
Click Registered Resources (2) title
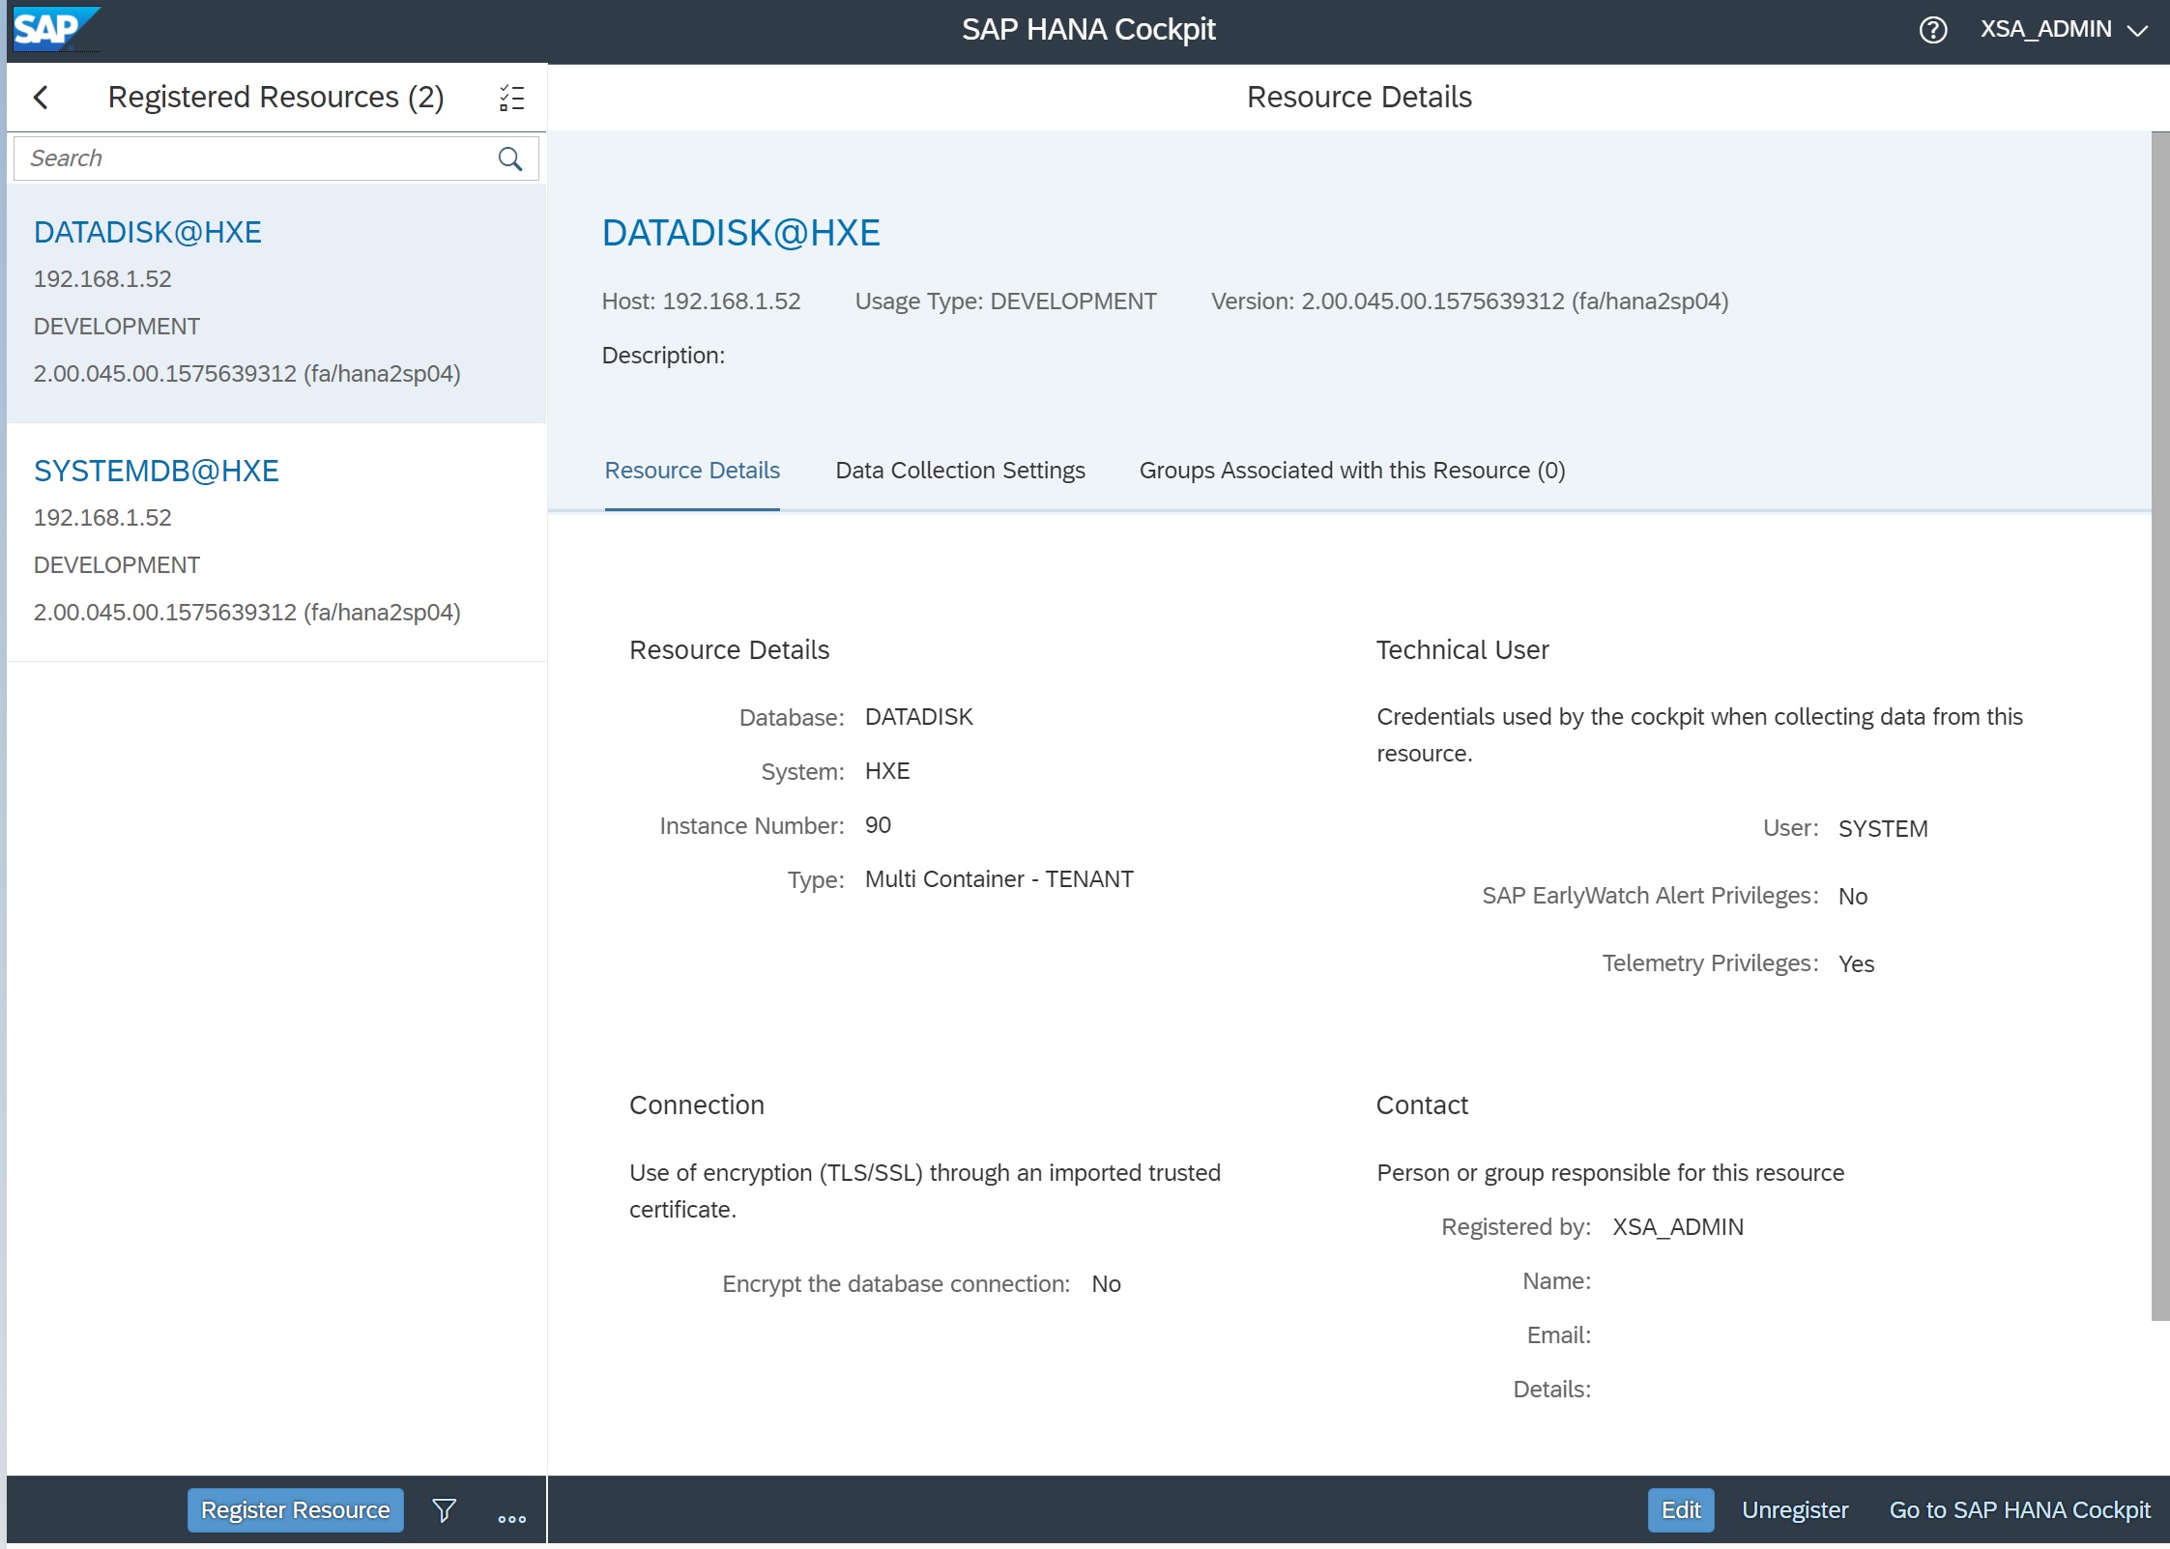pyautogui.click(x=275, y=98)
